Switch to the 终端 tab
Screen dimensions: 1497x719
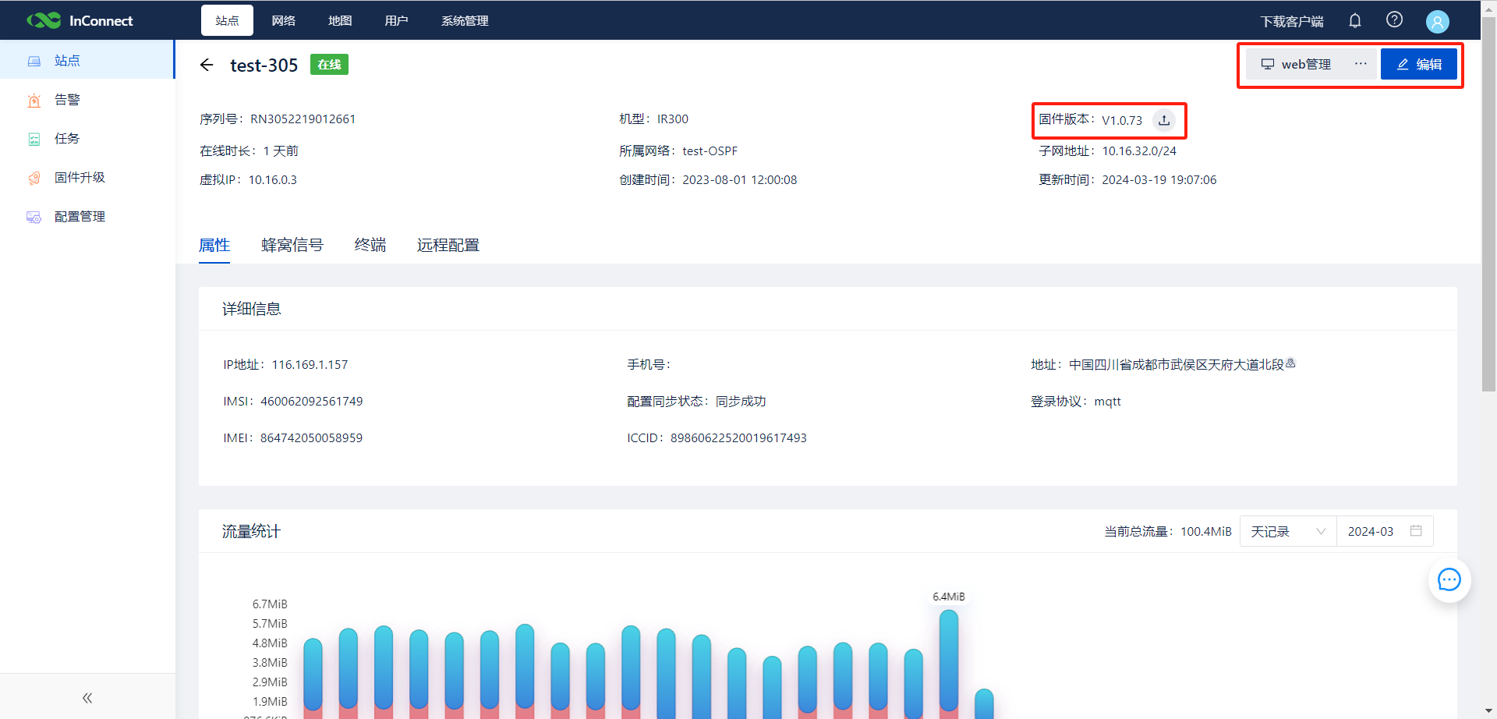click(370, 246)
